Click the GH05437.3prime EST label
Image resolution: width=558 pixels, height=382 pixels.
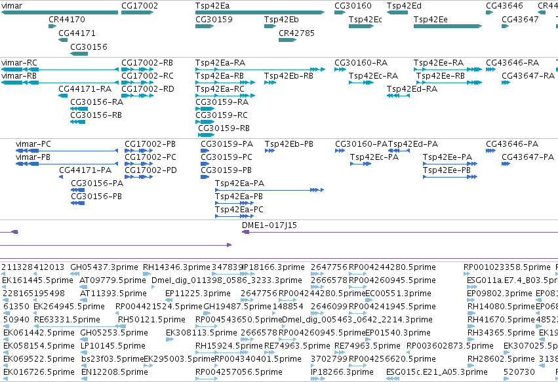point(104,267)
